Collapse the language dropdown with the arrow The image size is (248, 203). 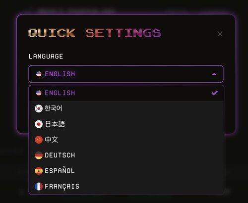click(x=214, y=74)
